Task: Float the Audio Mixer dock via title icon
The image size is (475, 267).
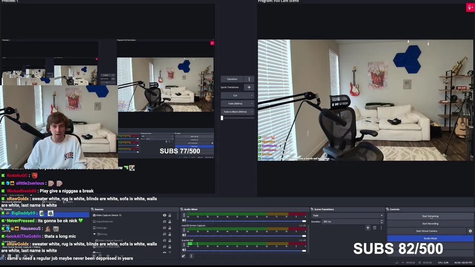Action: point(182,209)
